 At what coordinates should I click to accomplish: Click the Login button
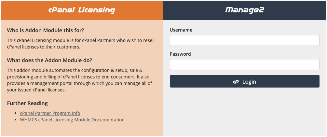click(244, 81)
